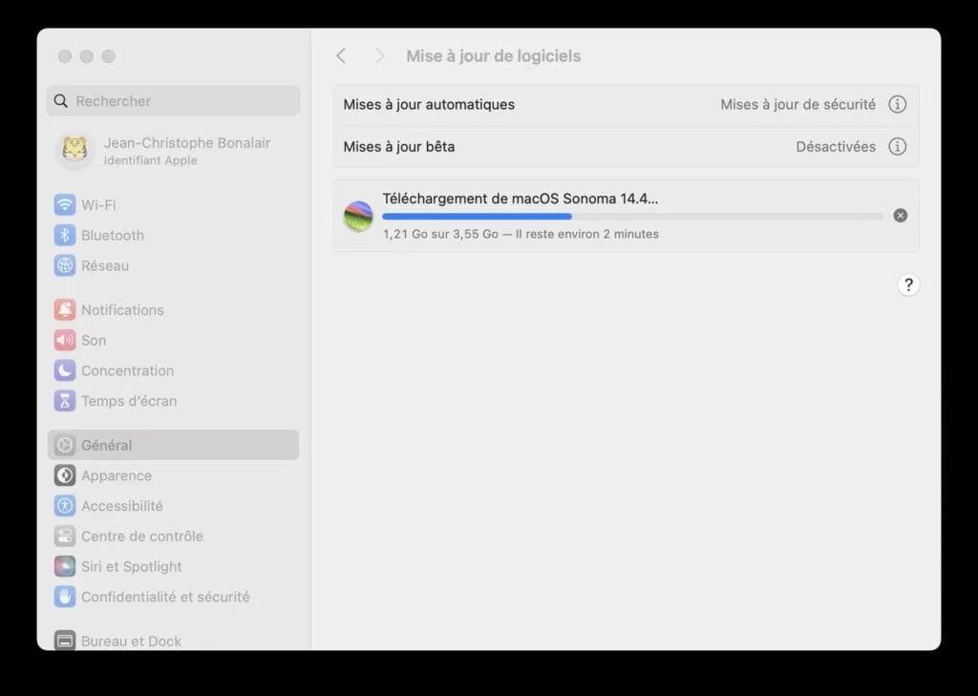Screen dimensions: 978x696
Task: Open Notifications settings
Action: click(121, 309)
